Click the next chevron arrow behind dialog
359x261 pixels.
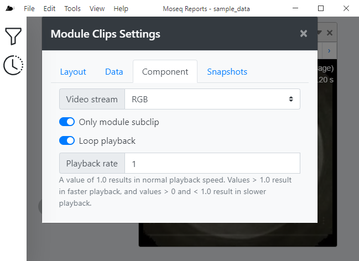(x=329, y=51)
